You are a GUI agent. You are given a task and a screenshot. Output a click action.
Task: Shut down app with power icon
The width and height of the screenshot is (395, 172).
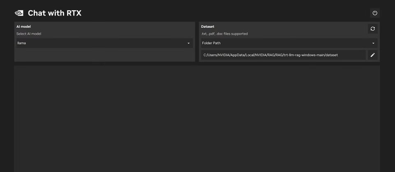coord(375,13)
